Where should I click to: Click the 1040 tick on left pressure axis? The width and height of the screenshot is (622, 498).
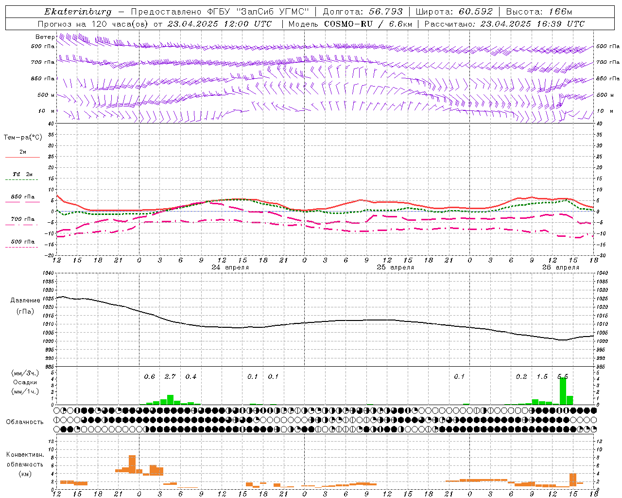[47, 273]
